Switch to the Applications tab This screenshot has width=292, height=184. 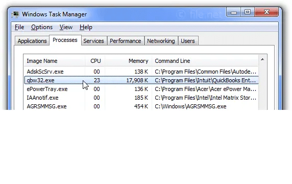[32, 41]
